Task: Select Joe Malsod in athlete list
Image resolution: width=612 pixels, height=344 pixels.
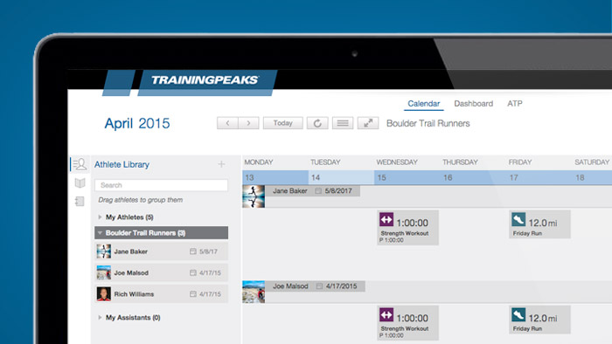Action: pos(161,272)
